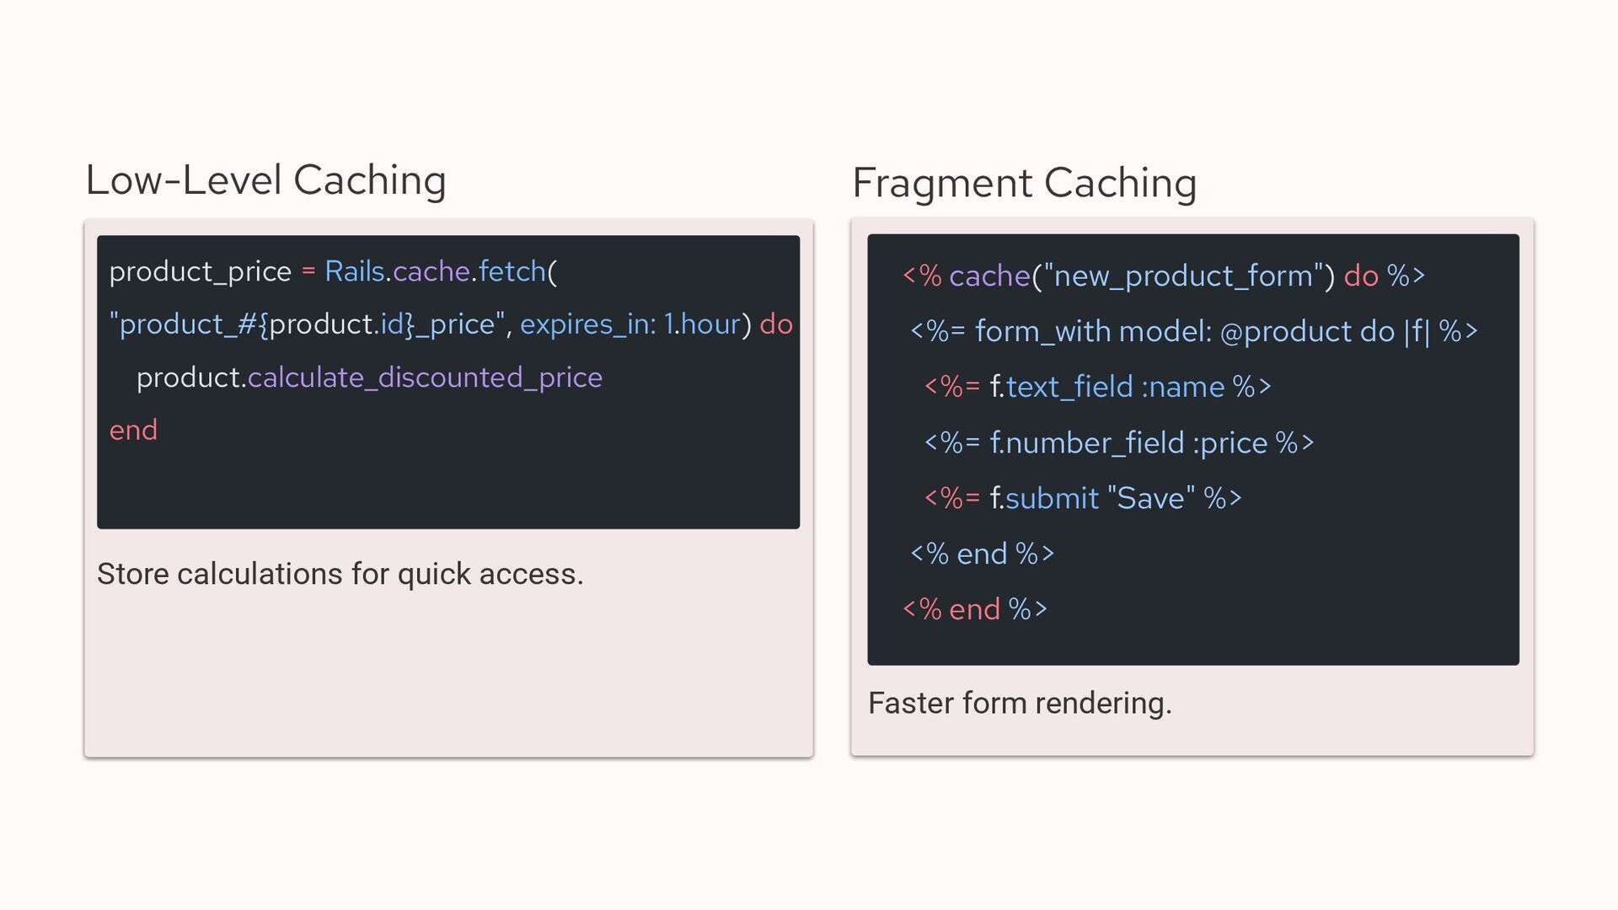Image resolution: width=1618 pixels, height=910 pixels.
Task: Click the product_price variable name
Action: click(200, 271)
